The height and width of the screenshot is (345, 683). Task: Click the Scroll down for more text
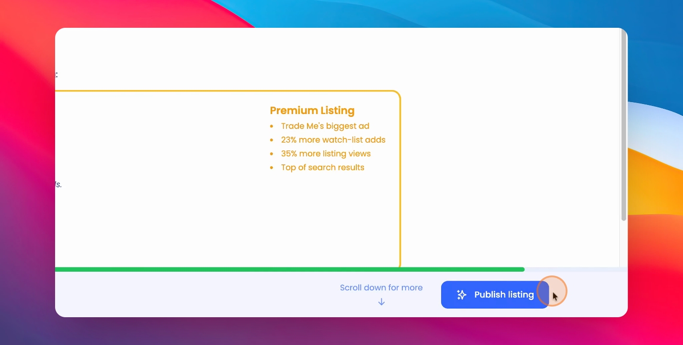coord(381,287)
